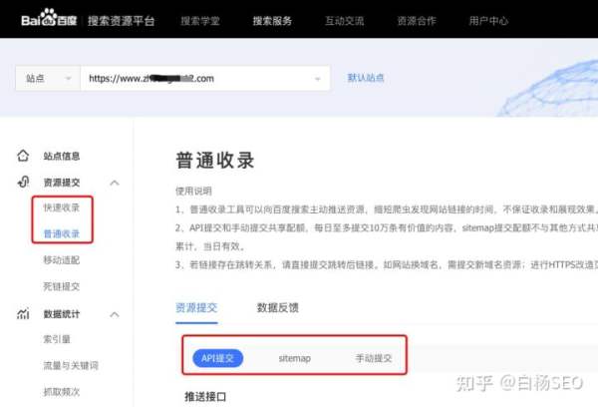This screenshot has width=598, height=407.
Task: Click the 默认站点 link
Action: pos(366,78)
